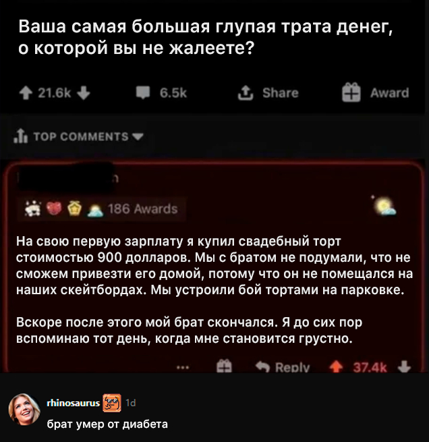Reply to the wedding cake comment
429x442 pixels.
283,367
